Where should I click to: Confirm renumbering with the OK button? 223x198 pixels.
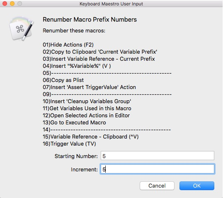pos(197,186)
